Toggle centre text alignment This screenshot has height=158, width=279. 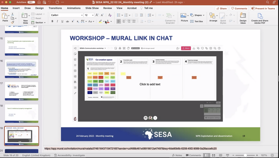click(x=124, y=21)
